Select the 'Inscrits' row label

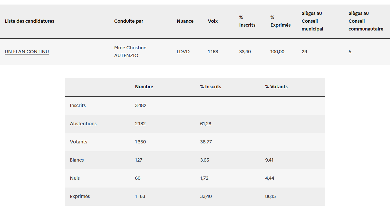pos(78,105)
